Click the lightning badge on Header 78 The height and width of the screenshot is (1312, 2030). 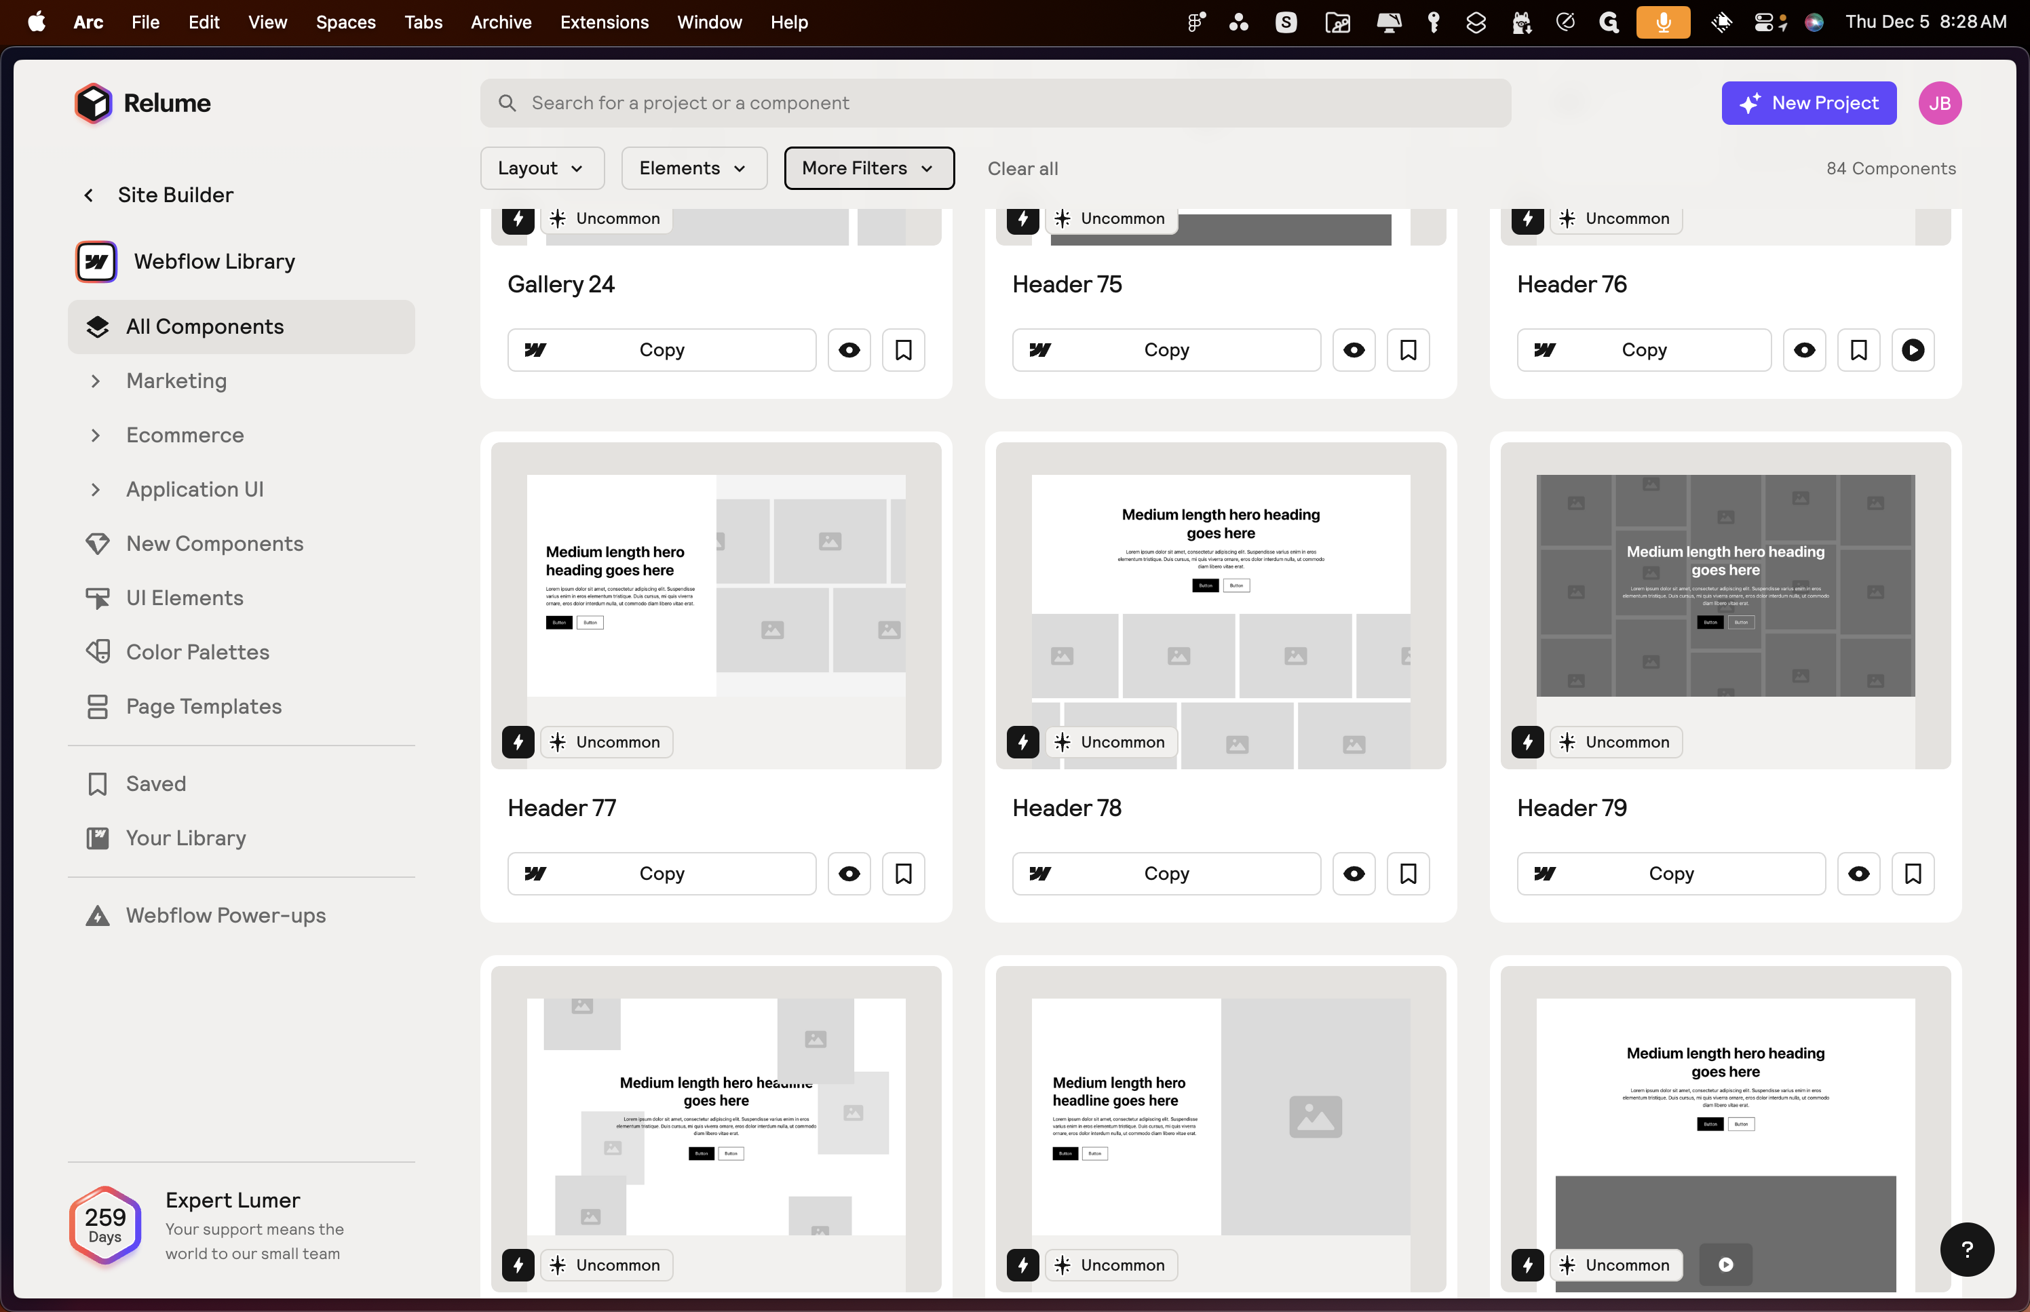click(1022, 742)
